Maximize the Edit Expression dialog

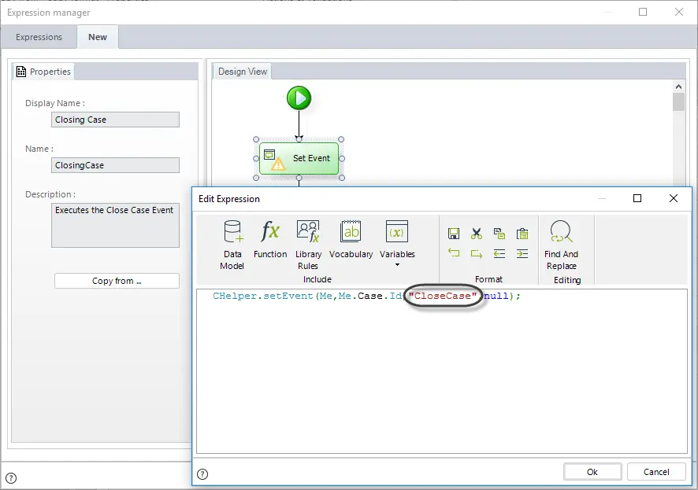[637, 198]
